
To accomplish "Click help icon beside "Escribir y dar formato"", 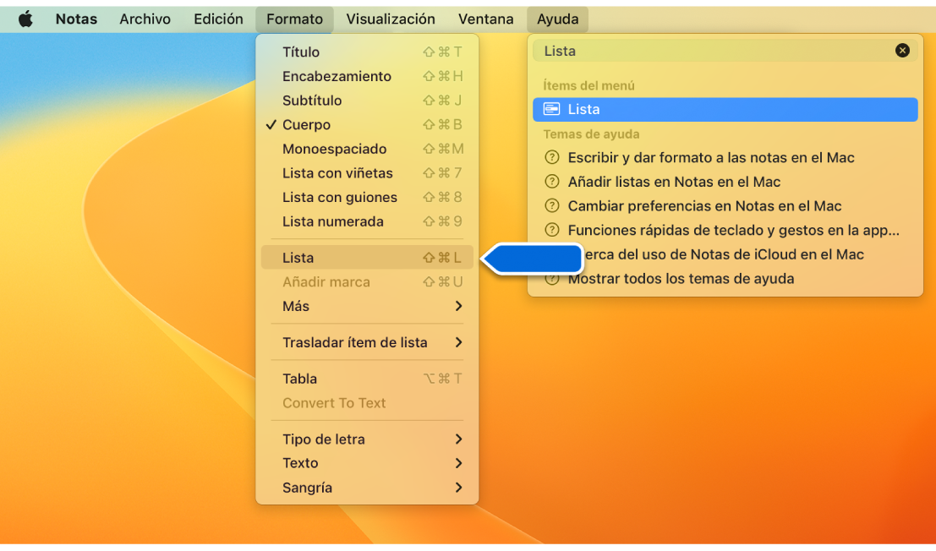I will pos(553,157).
